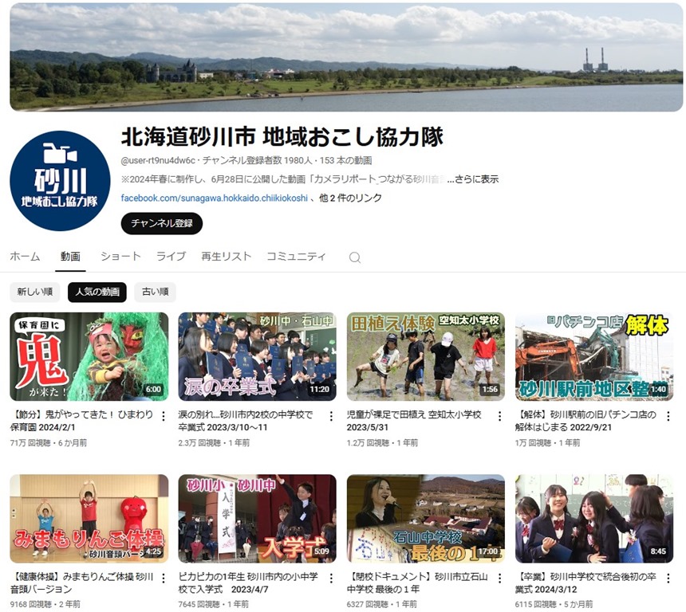This screenshot has height=612, width=686.
Task: Switch to the ショート tab
Action: click(120, 257)
